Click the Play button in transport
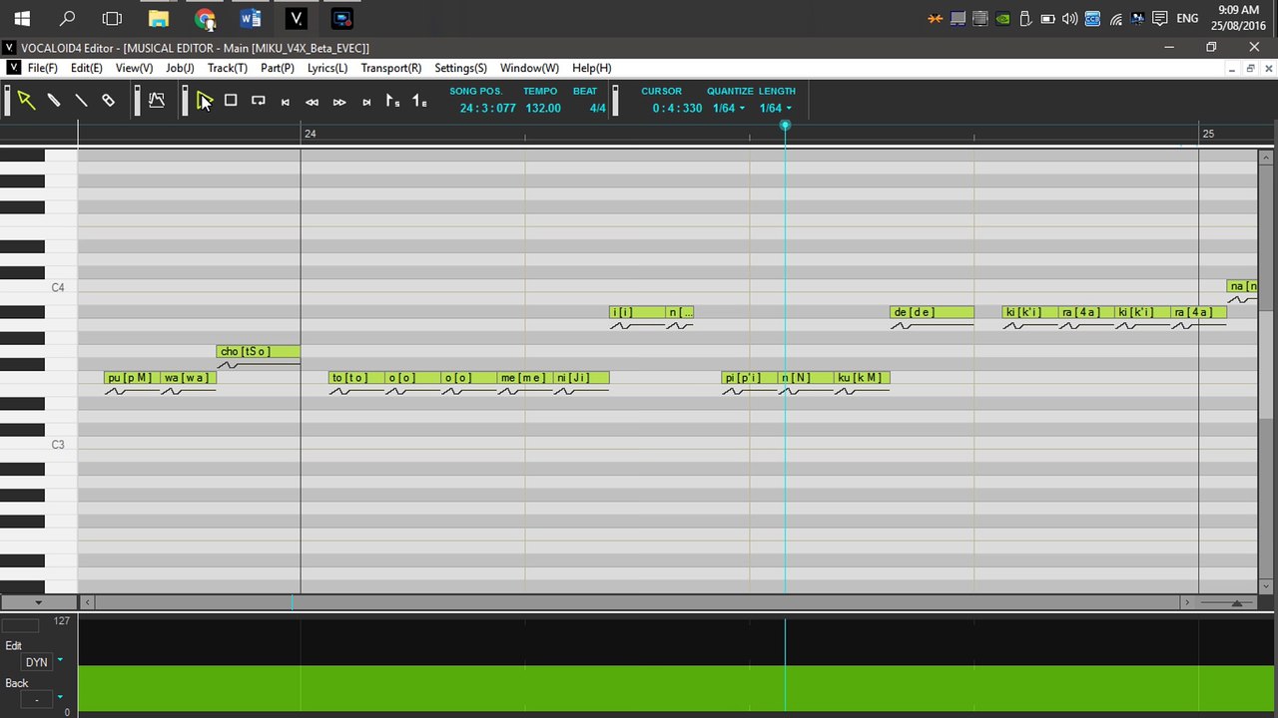Viewport: 1278px width, 718px height. click(204, 101)
